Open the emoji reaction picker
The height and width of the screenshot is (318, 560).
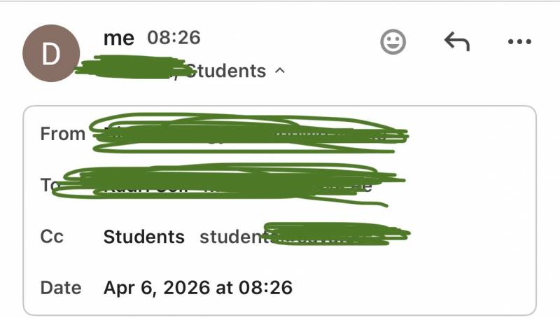[x=393, y=42]
